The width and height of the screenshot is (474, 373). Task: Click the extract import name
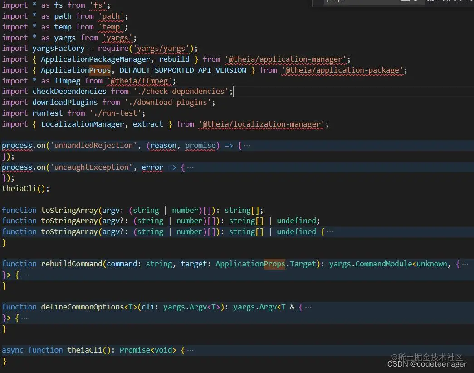[148, 124]
